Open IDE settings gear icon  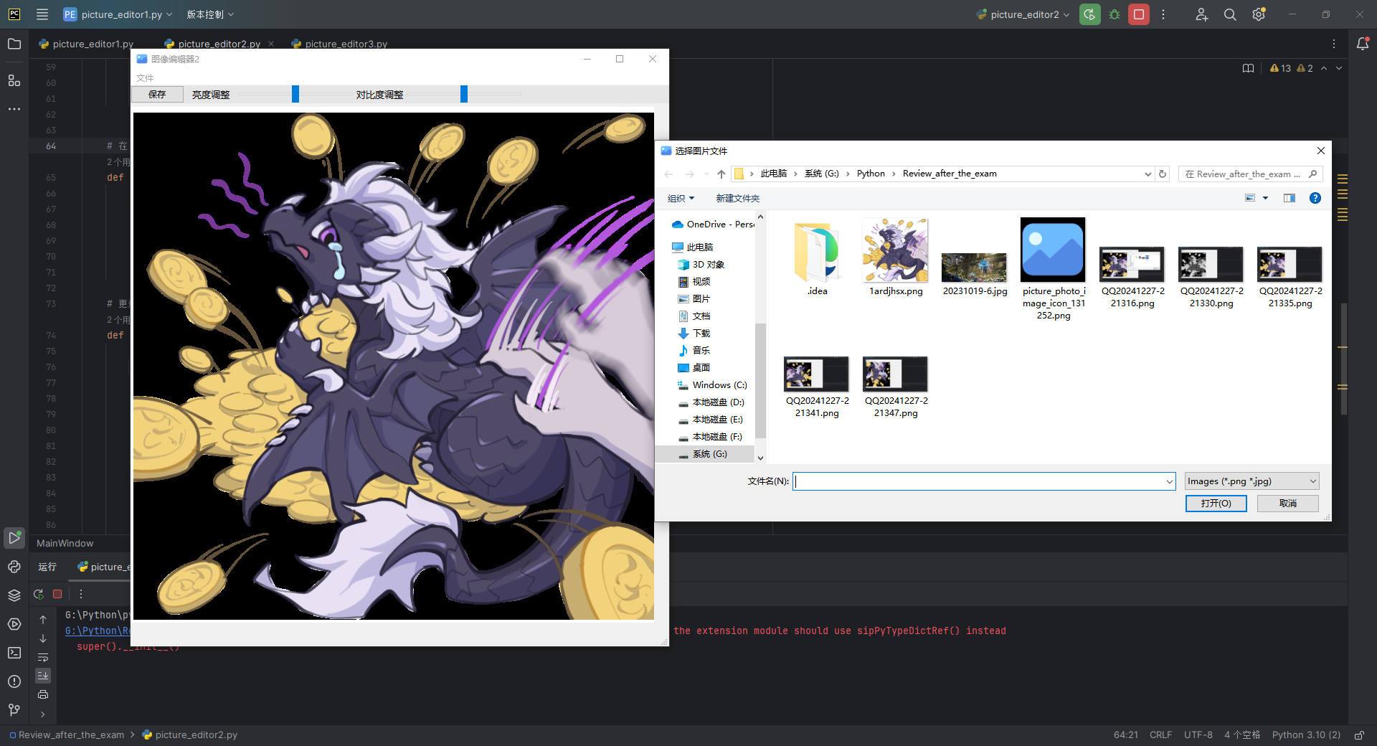coord(1259,14)
